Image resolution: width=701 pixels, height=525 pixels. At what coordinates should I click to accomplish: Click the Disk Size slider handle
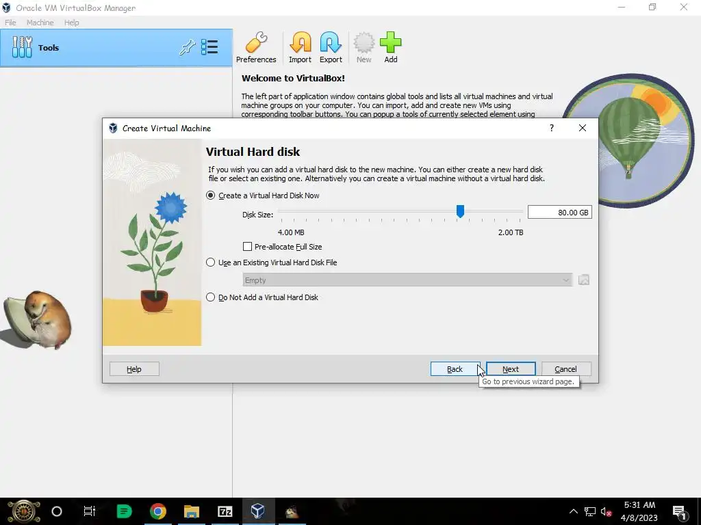[460, 211]
